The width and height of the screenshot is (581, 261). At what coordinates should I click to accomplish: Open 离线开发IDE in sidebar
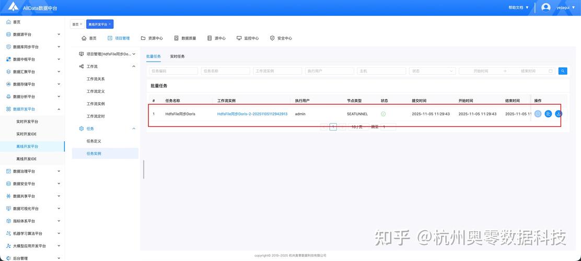tap(26, 159)
